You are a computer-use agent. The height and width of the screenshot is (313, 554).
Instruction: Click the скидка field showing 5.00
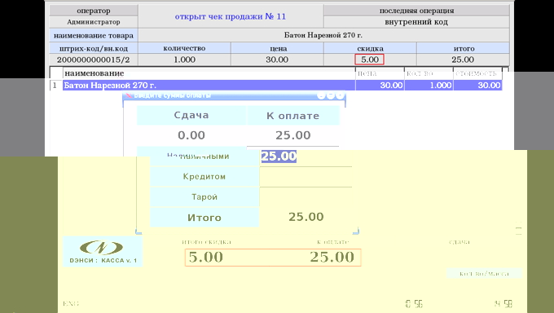click(x=370, y=60)
